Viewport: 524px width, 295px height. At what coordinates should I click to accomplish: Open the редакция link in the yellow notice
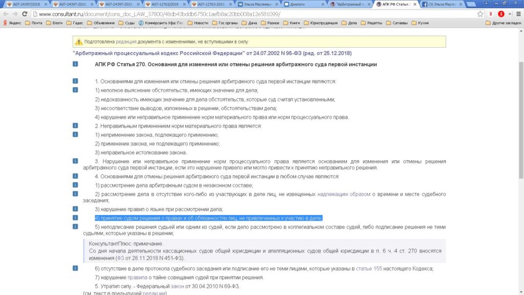pos(126,42)
